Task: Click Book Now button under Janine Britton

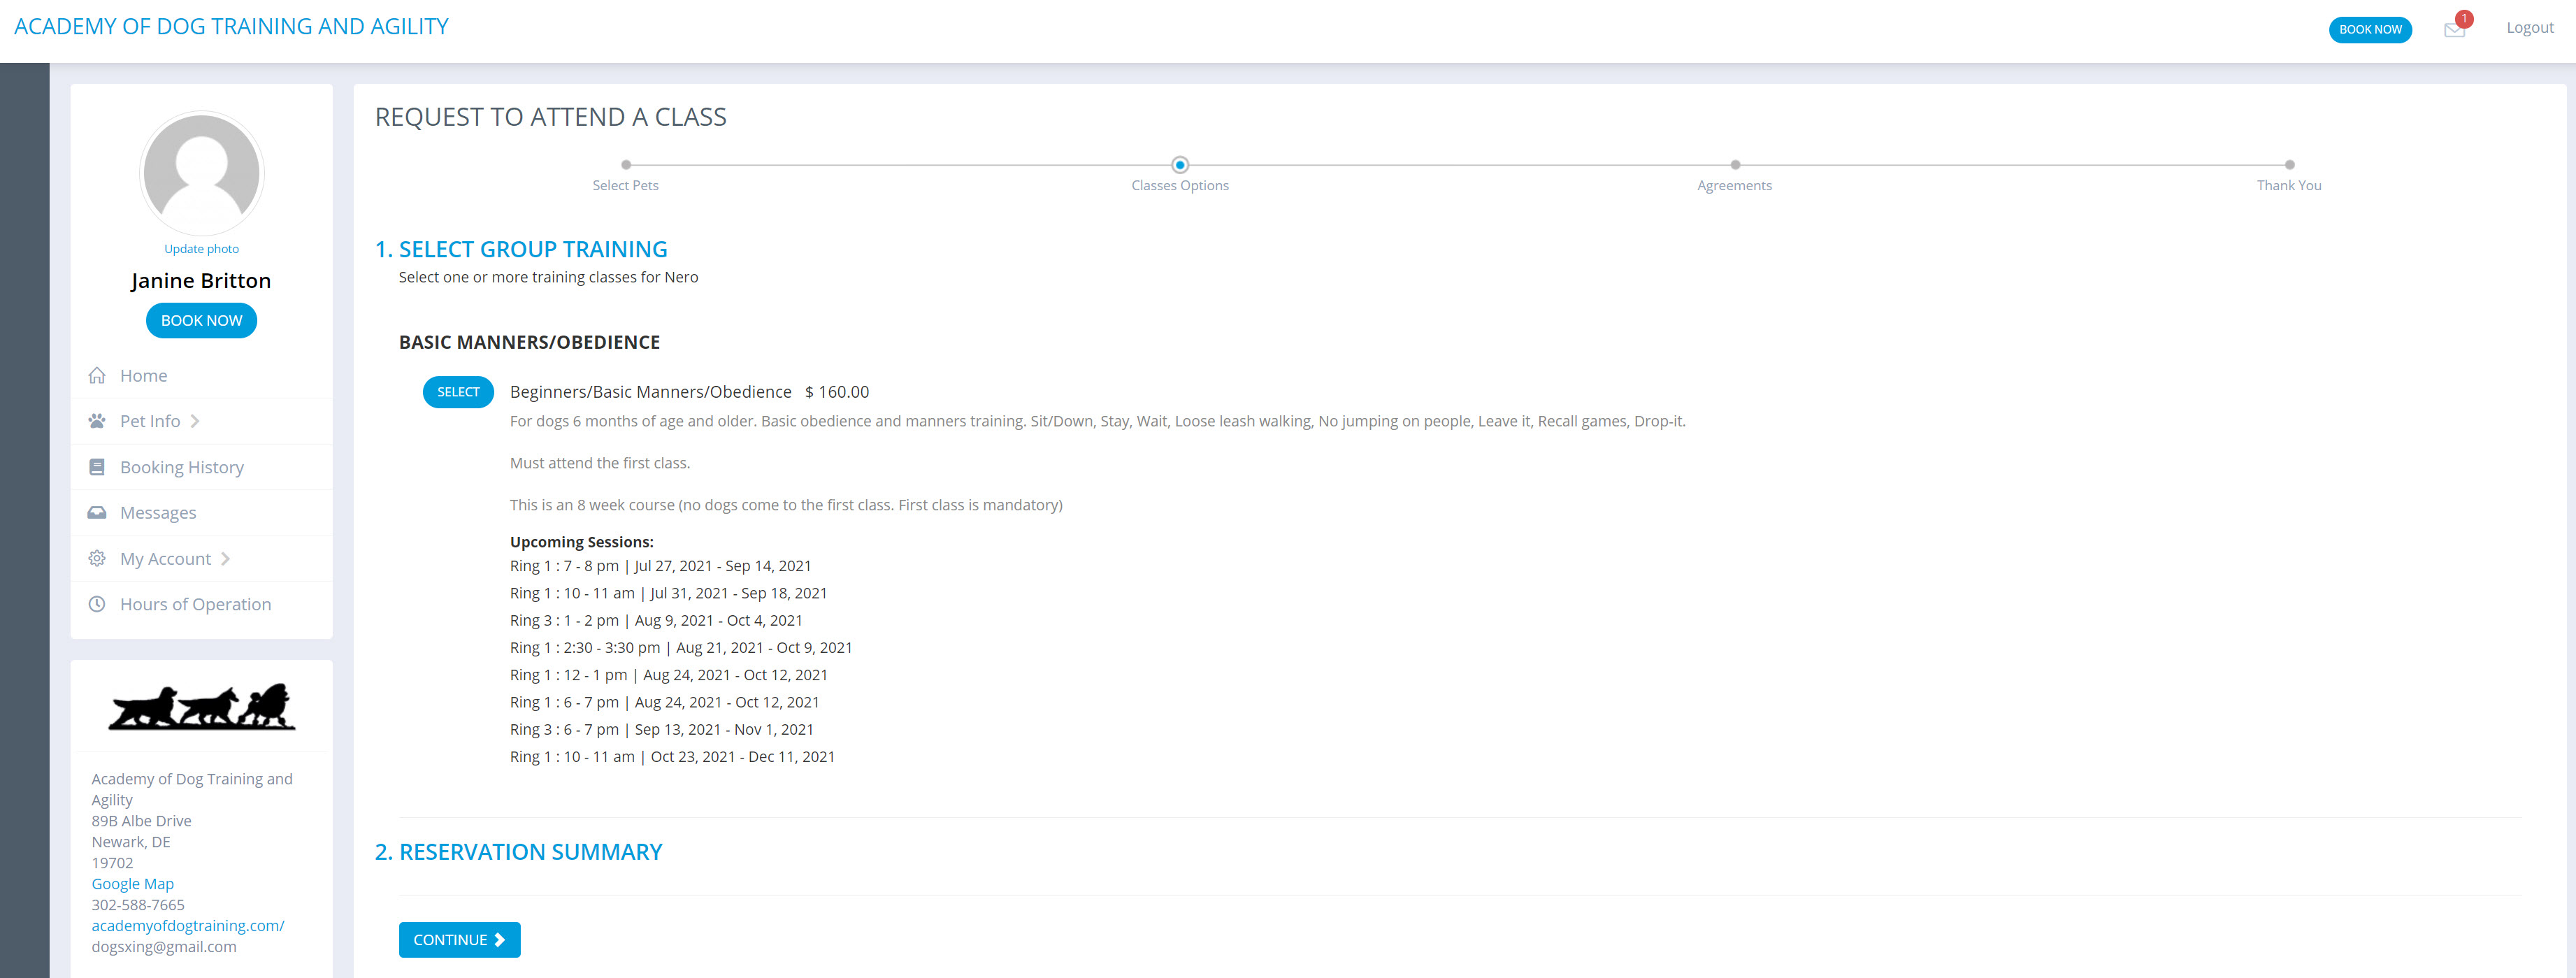Action: [x=202, y=320]
